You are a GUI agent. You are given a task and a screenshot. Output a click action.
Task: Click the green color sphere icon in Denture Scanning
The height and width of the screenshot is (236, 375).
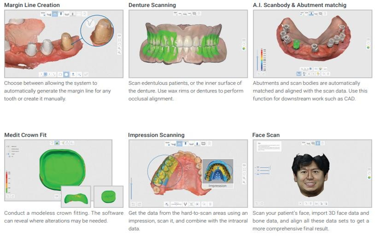[244, 48]
